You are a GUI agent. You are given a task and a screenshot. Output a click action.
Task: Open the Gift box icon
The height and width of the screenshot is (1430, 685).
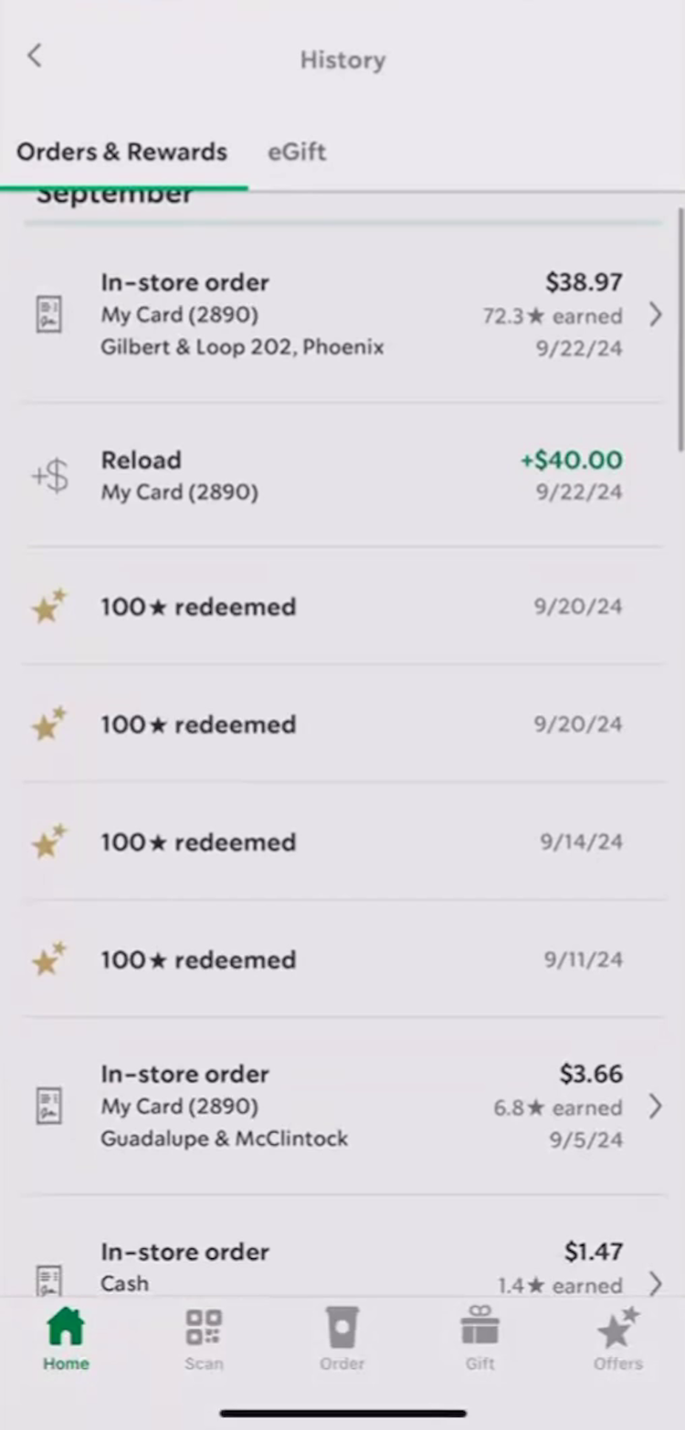click(479, 1326)
